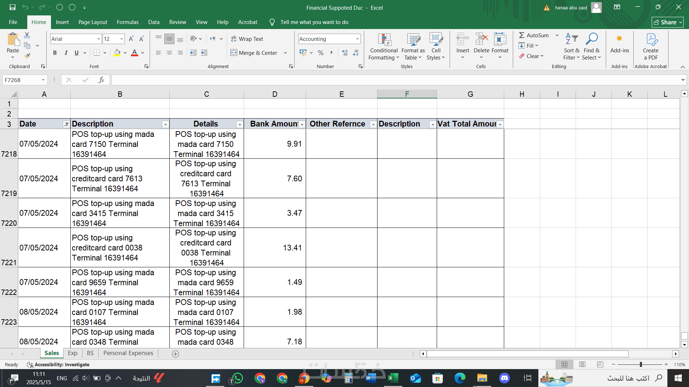Open the Date column filter dropdown
The height and width of the screenshot is (387, 689).
pyautogui.click(x=66, y=124)
